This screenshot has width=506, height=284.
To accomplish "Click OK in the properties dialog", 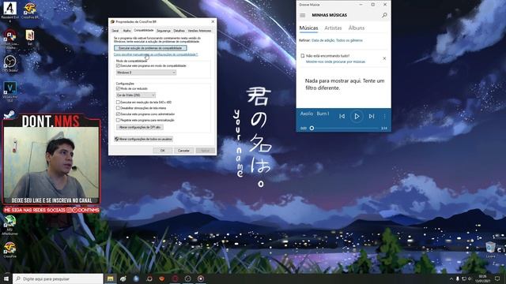I will [162, 151].
